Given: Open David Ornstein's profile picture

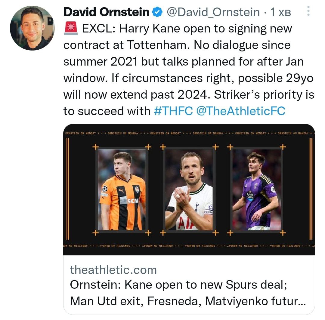Looking at the screenshot, I should 32,28.
